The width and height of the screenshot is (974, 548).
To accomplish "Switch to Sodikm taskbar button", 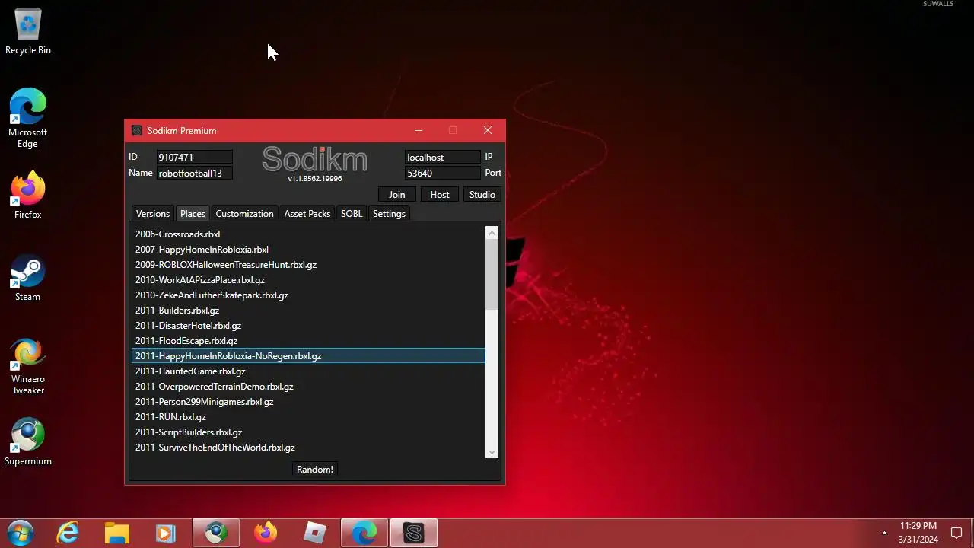I will click(x=414, y=533).
